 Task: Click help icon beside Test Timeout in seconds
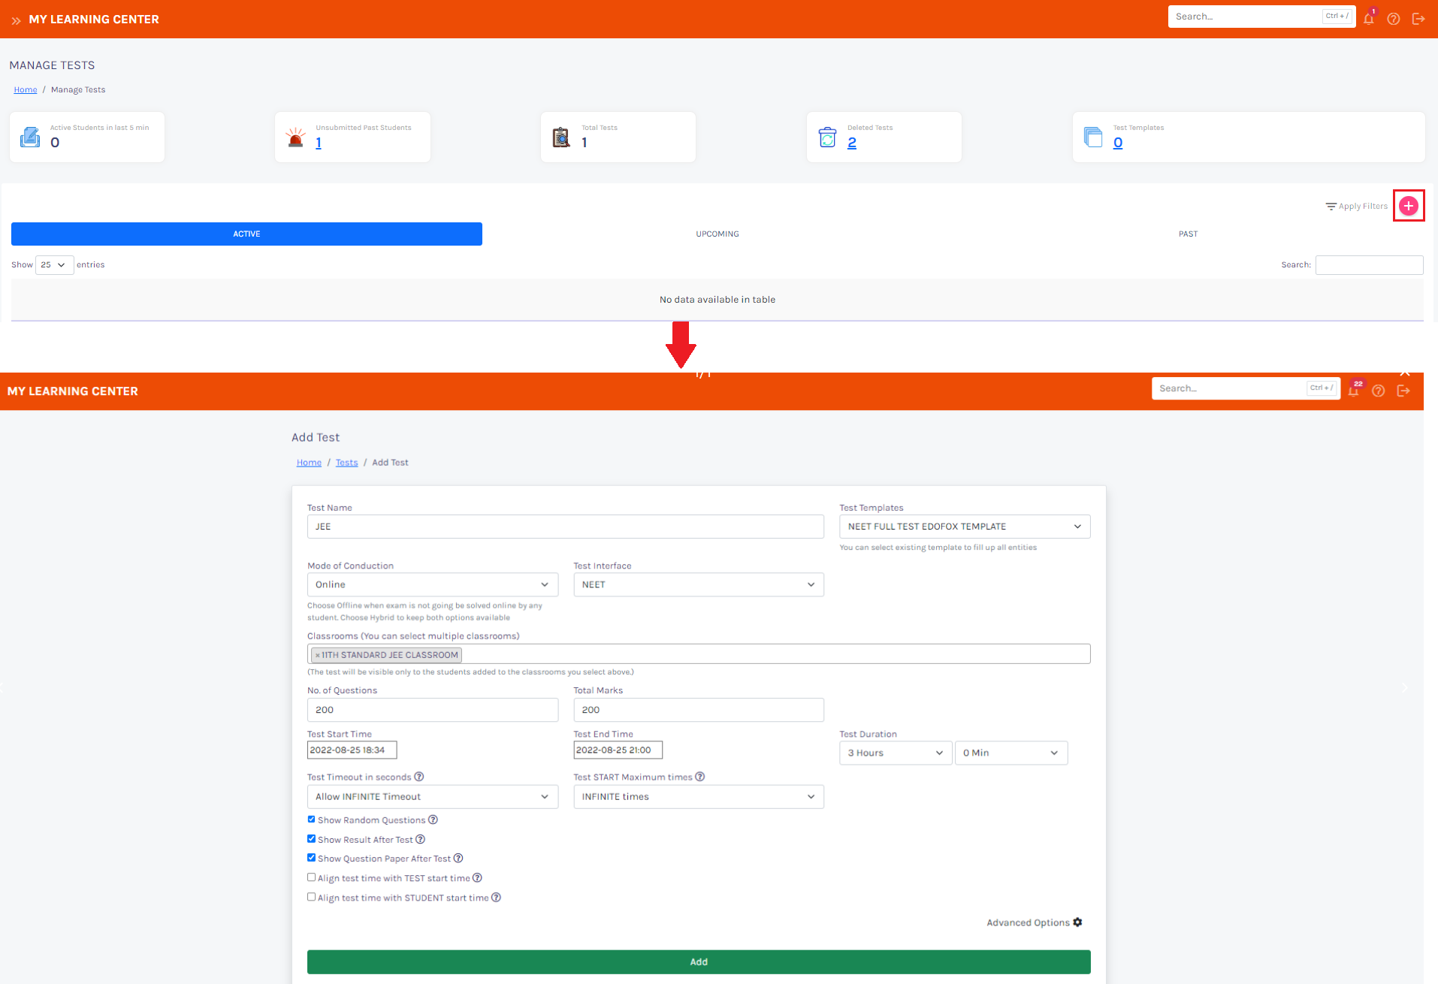pyautogui.click(x=419, y=777)
